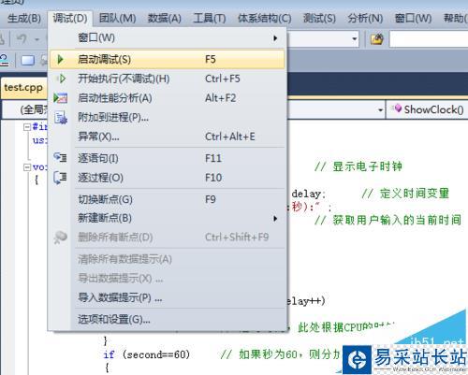The width and height of the screenshot is (468, 375).
Task: Select 逐过程(O) F10
Action: [x=168, y=178]
